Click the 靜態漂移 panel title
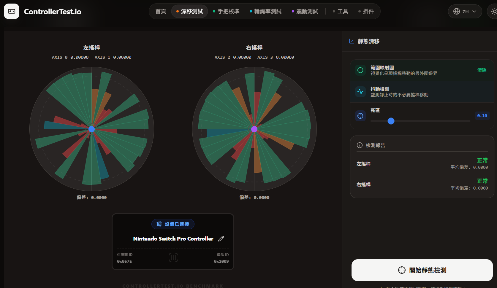Viewport: 497px width, 288px height. pos(368,41)
